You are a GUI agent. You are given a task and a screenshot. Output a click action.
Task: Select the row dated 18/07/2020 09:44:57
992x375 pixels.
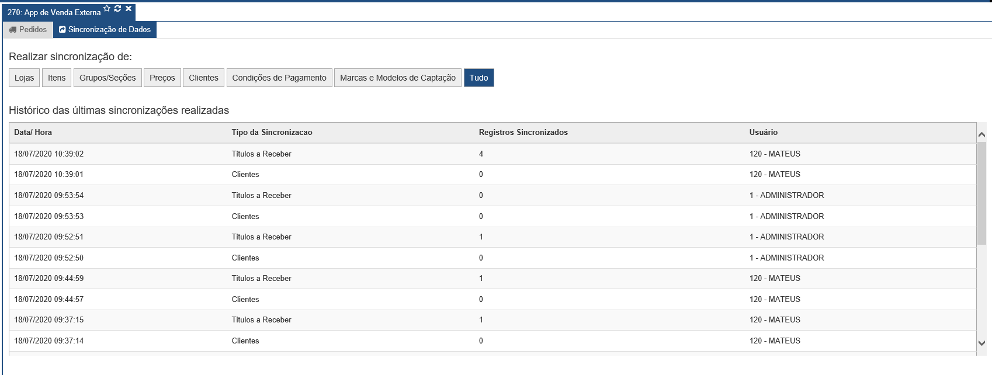pyautogui.click(x=492, y=300)
